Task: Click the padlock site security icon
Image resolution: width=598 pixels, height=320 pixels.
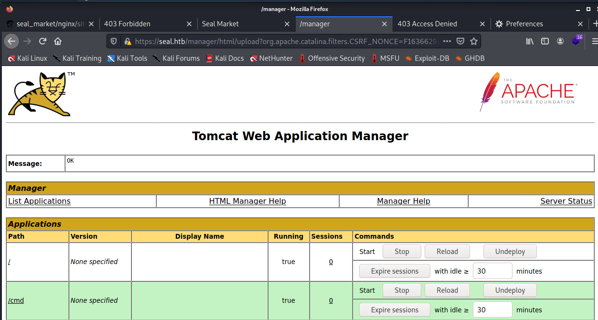Action: (x=127, y=41)
